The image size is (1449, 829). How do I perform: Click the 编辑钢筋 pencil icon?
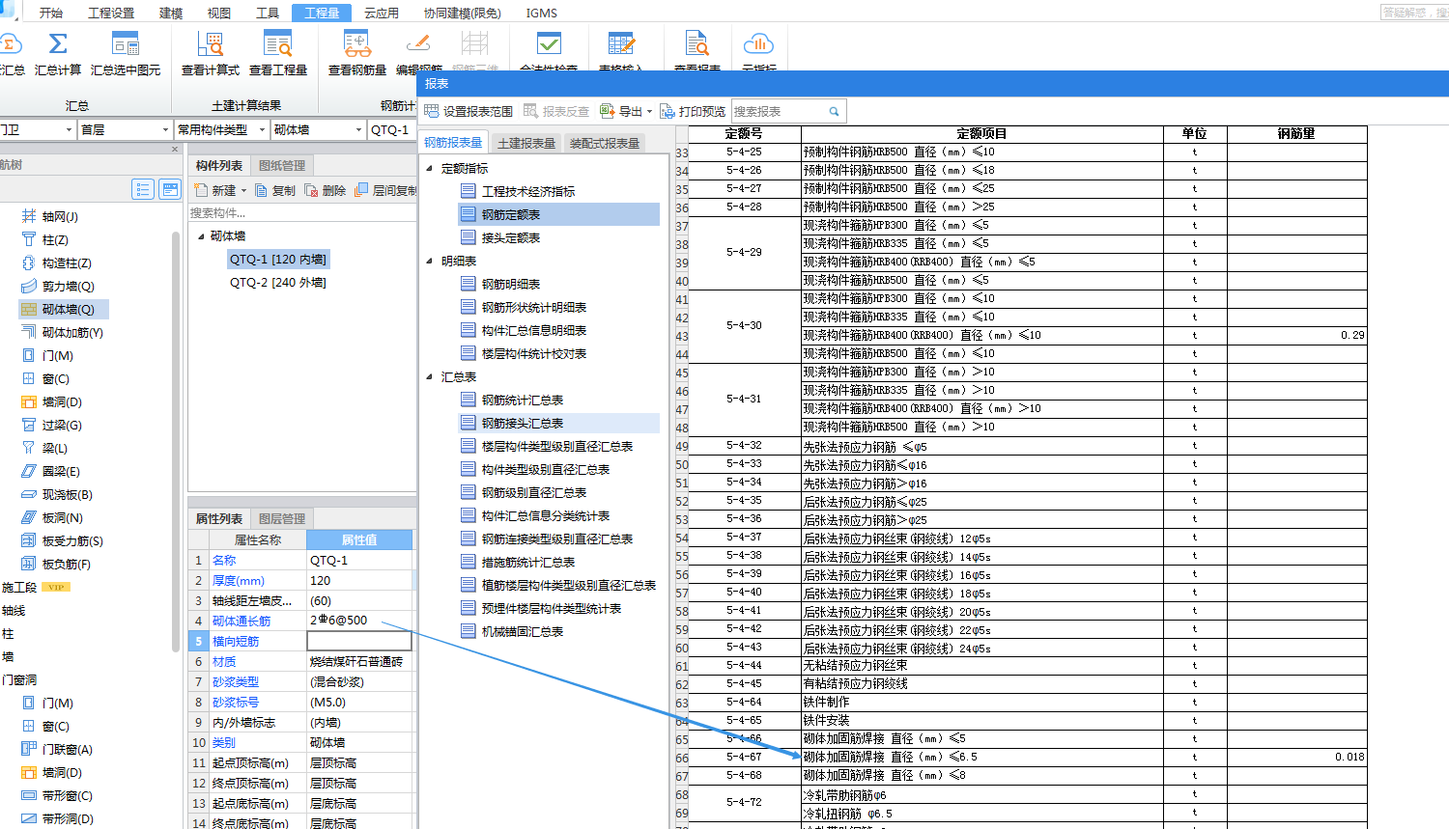pos(418,44)
